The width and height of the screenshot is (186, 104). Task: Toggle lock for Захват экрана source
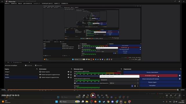(x=71, y=72)
